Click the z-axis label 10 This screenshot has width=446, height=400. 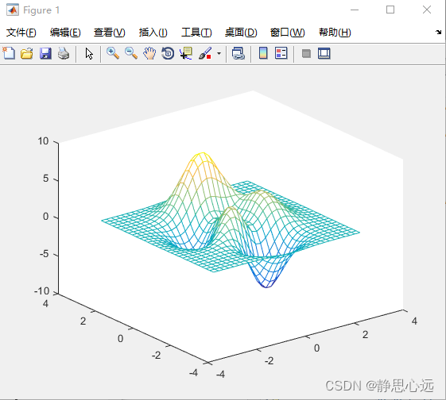(43, 141)
